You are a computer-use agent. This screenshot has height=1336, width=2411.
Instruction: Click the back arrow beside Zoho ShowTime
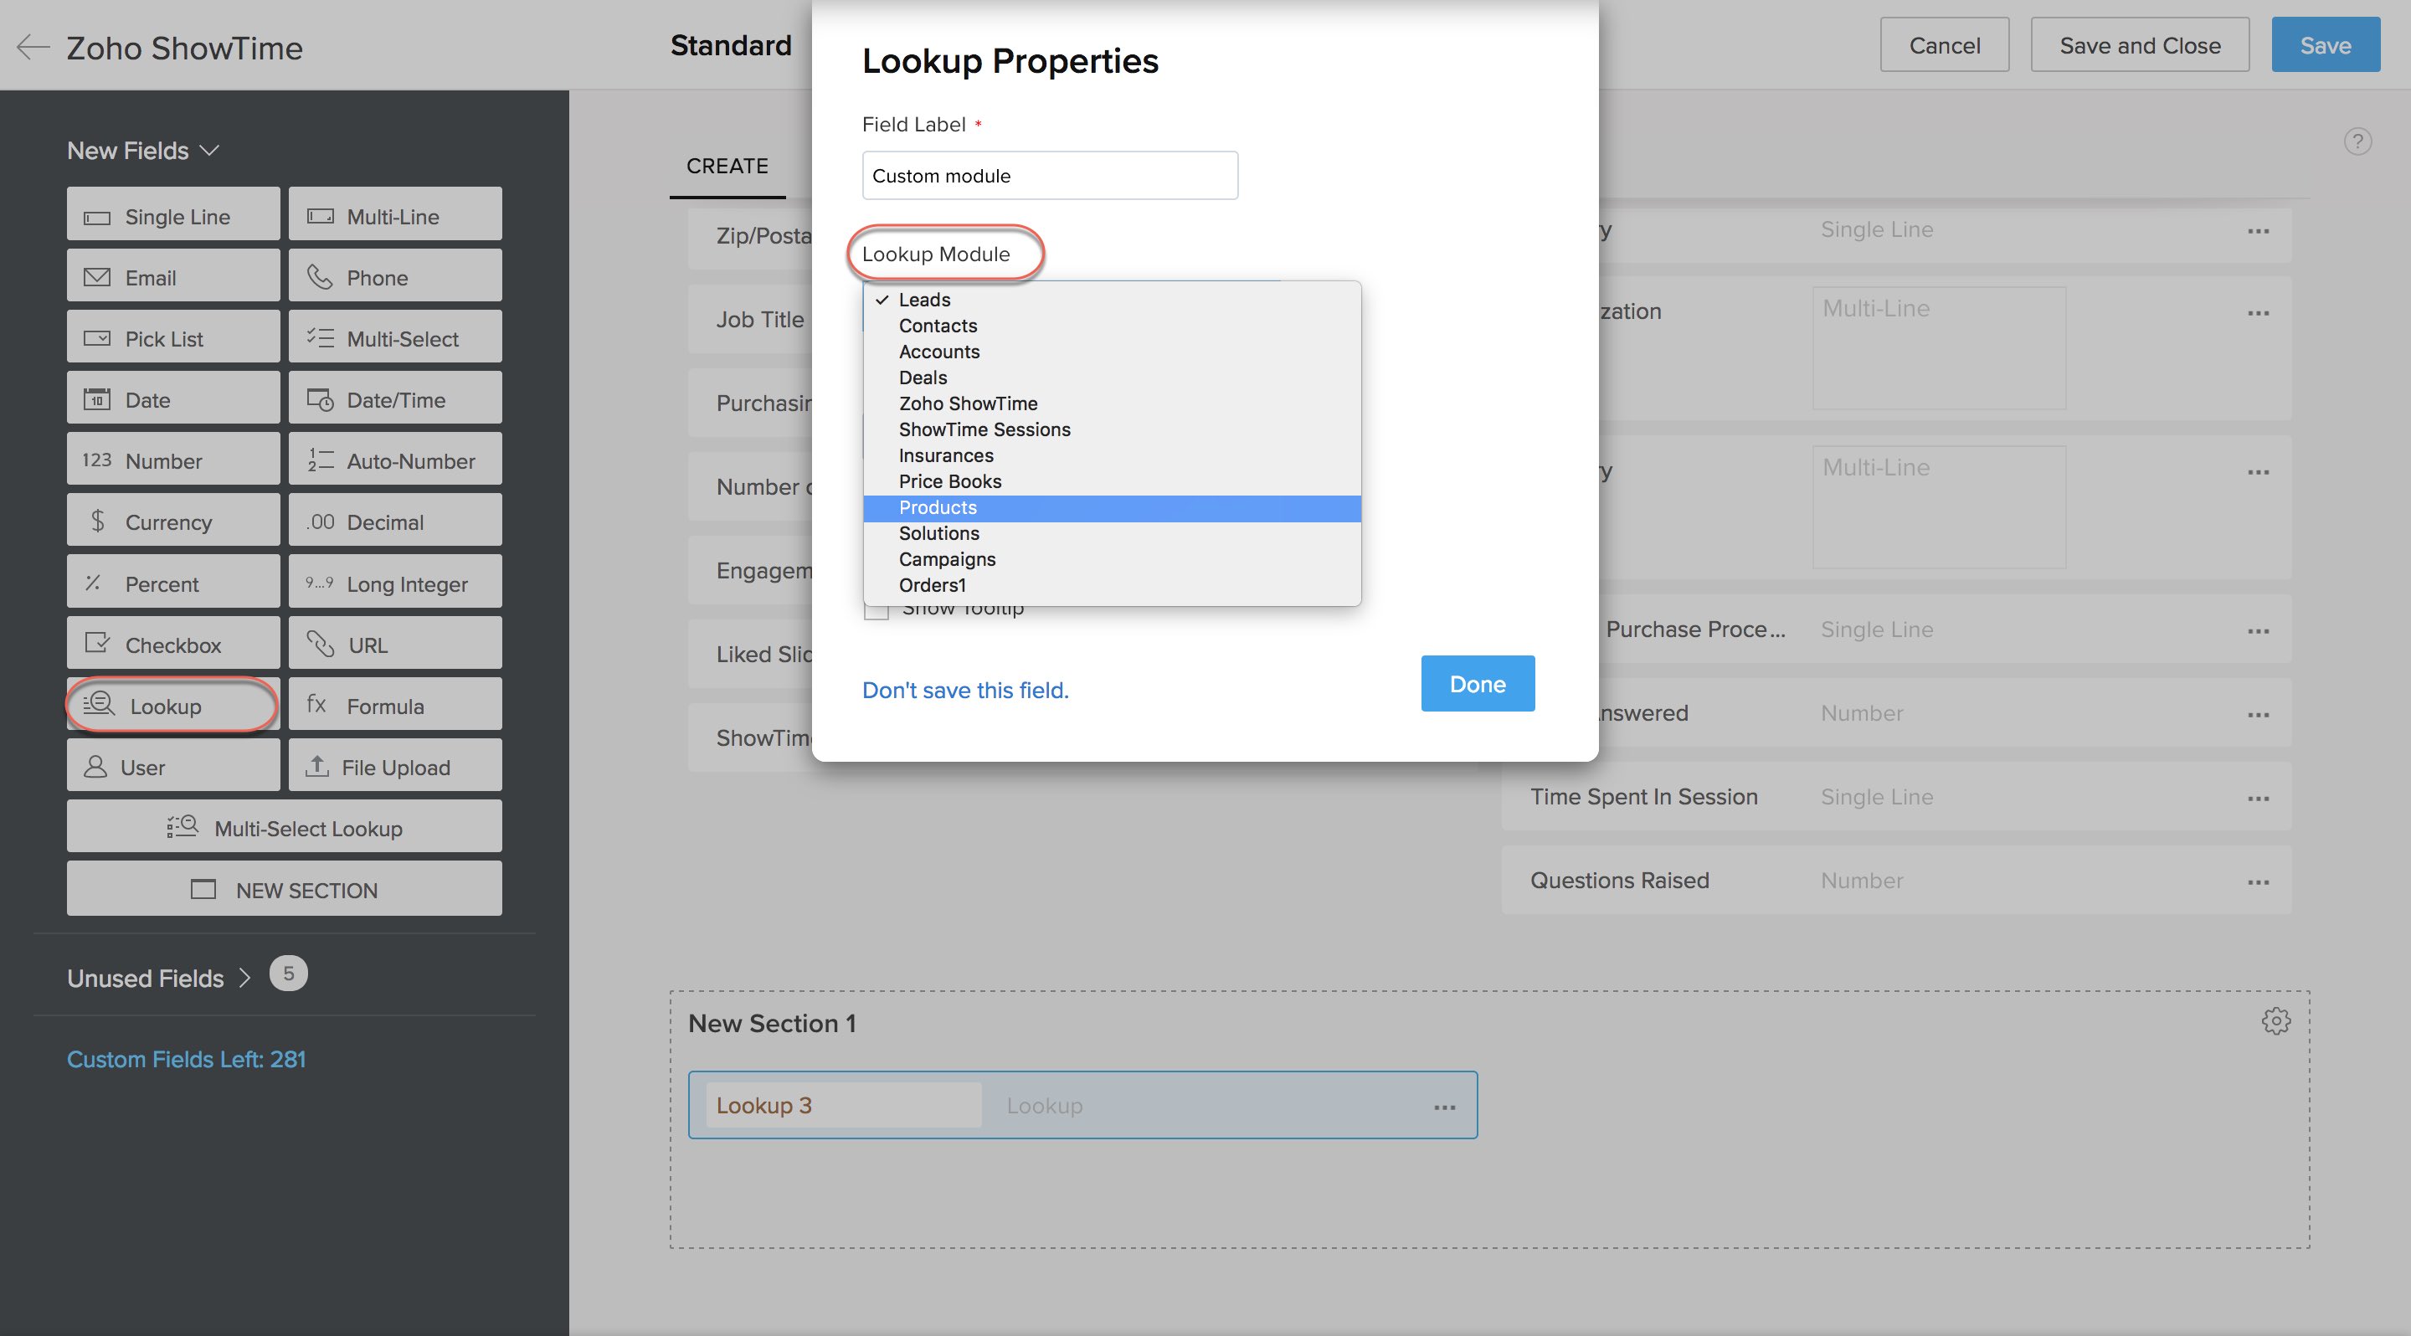(x=33, y=47)
